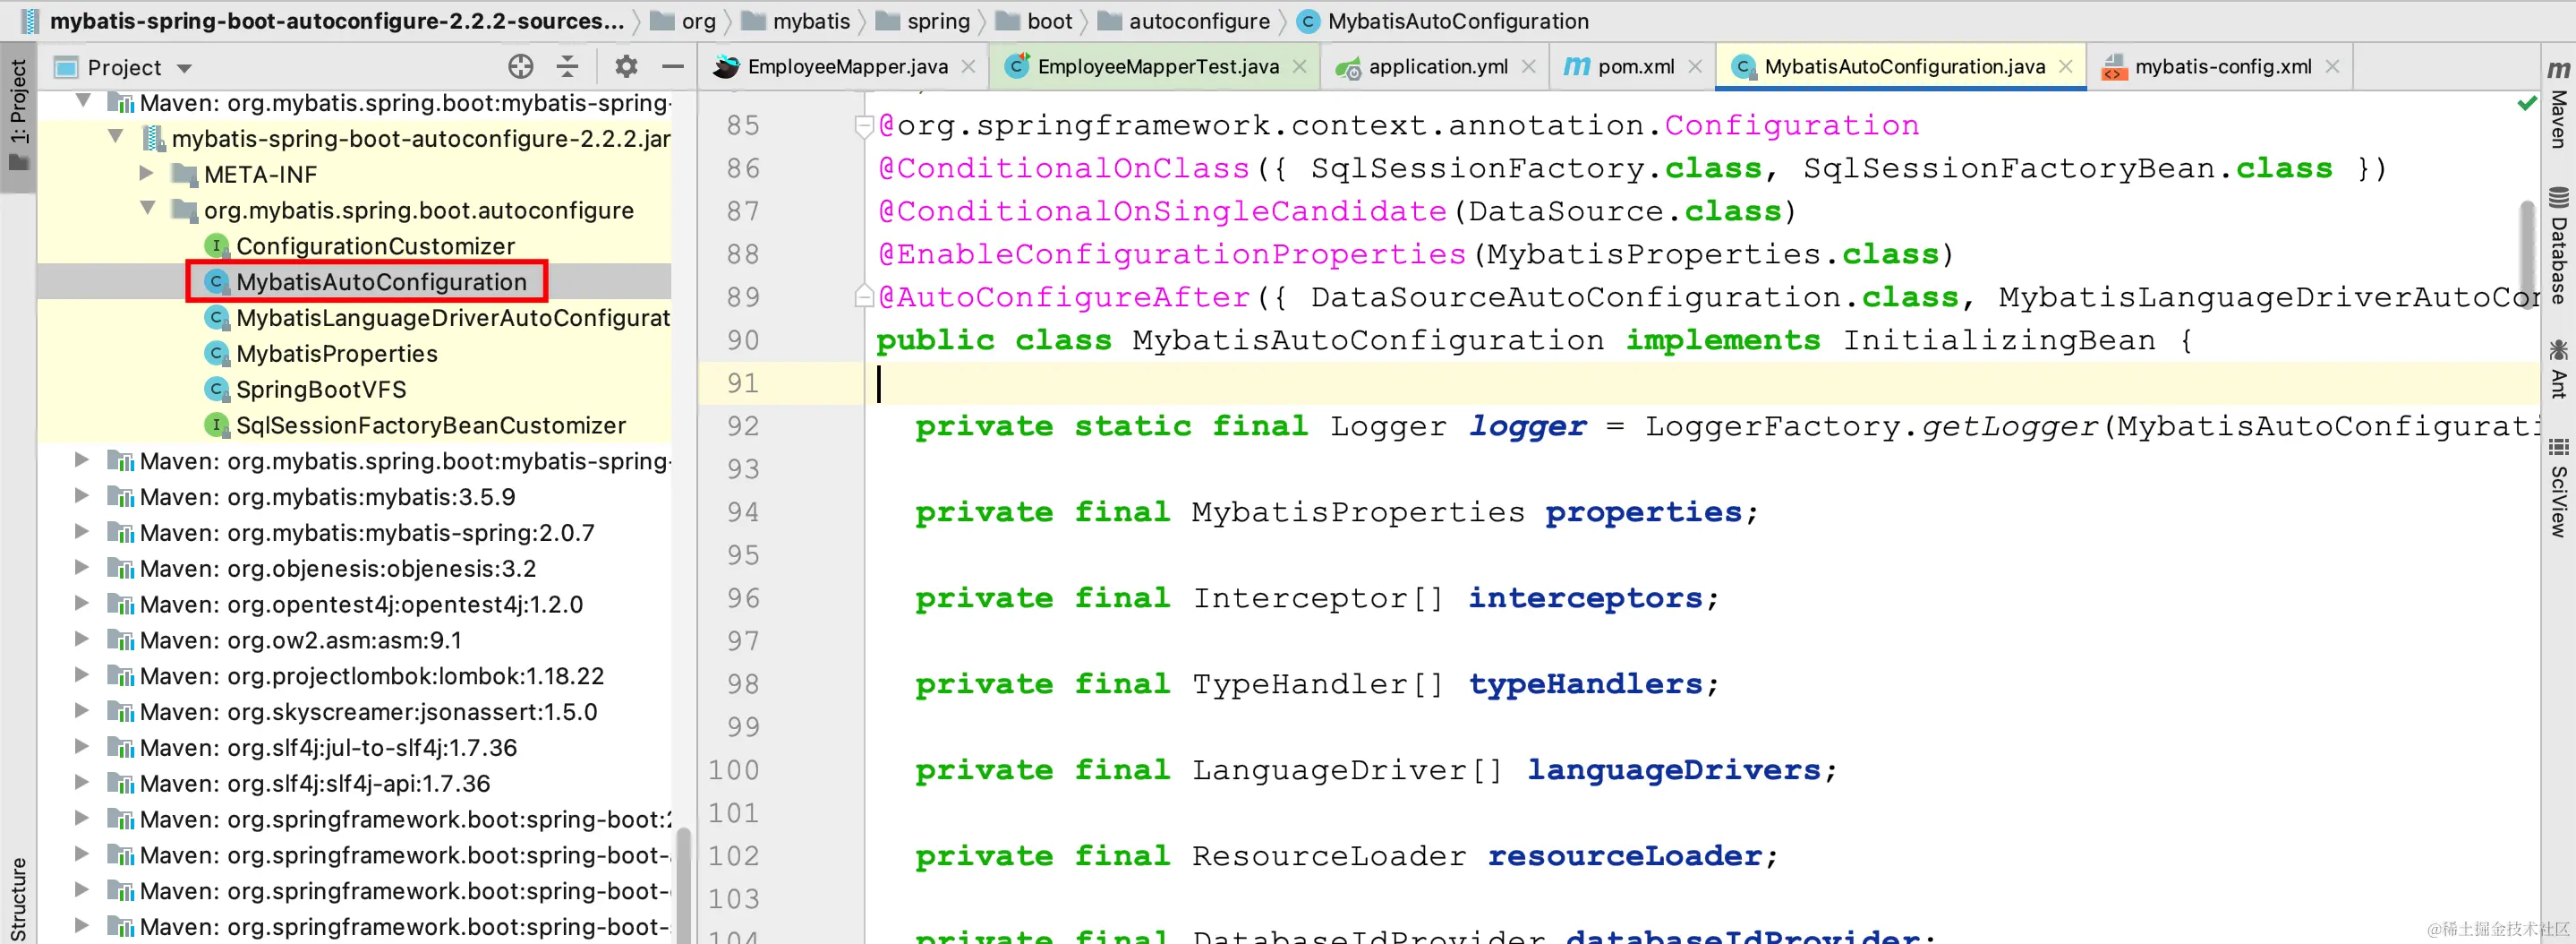Click the Structure tool window button
This screenshot has height=944, width=2576.
coord(18,898)
